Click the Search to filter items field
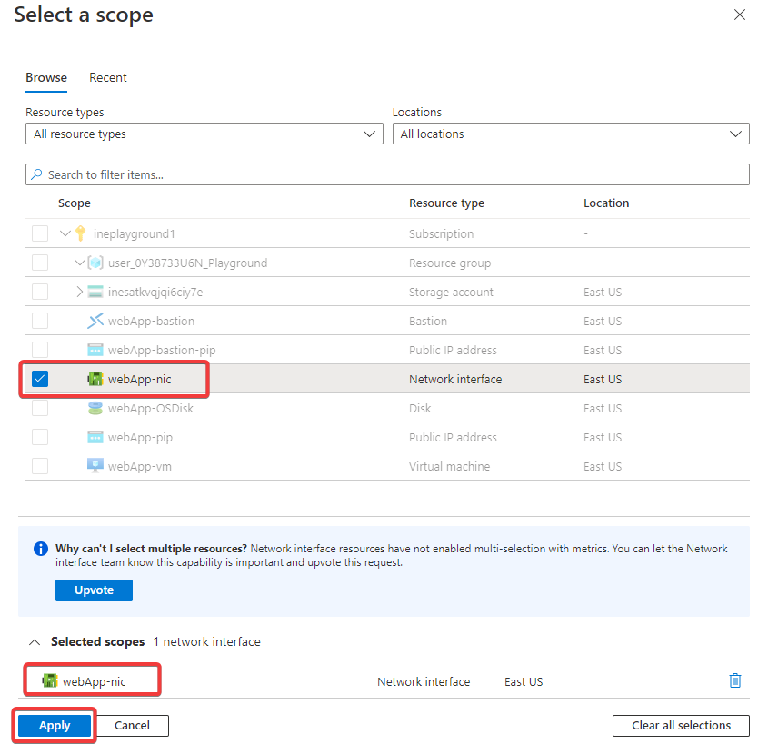 point(387,174)
